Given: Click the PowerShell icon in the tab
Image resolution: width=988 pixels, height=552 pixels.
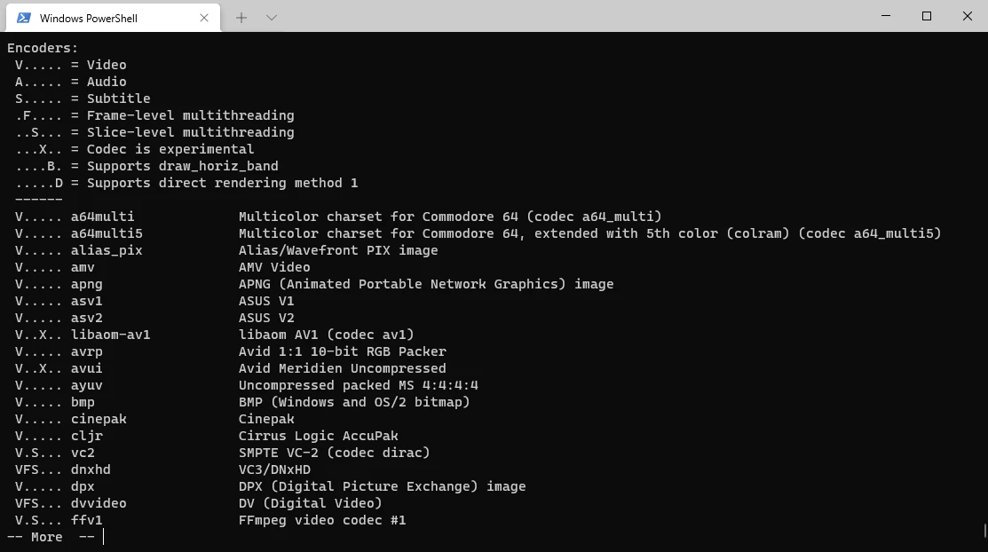Looking at the screenshot, I should [24, 18].
